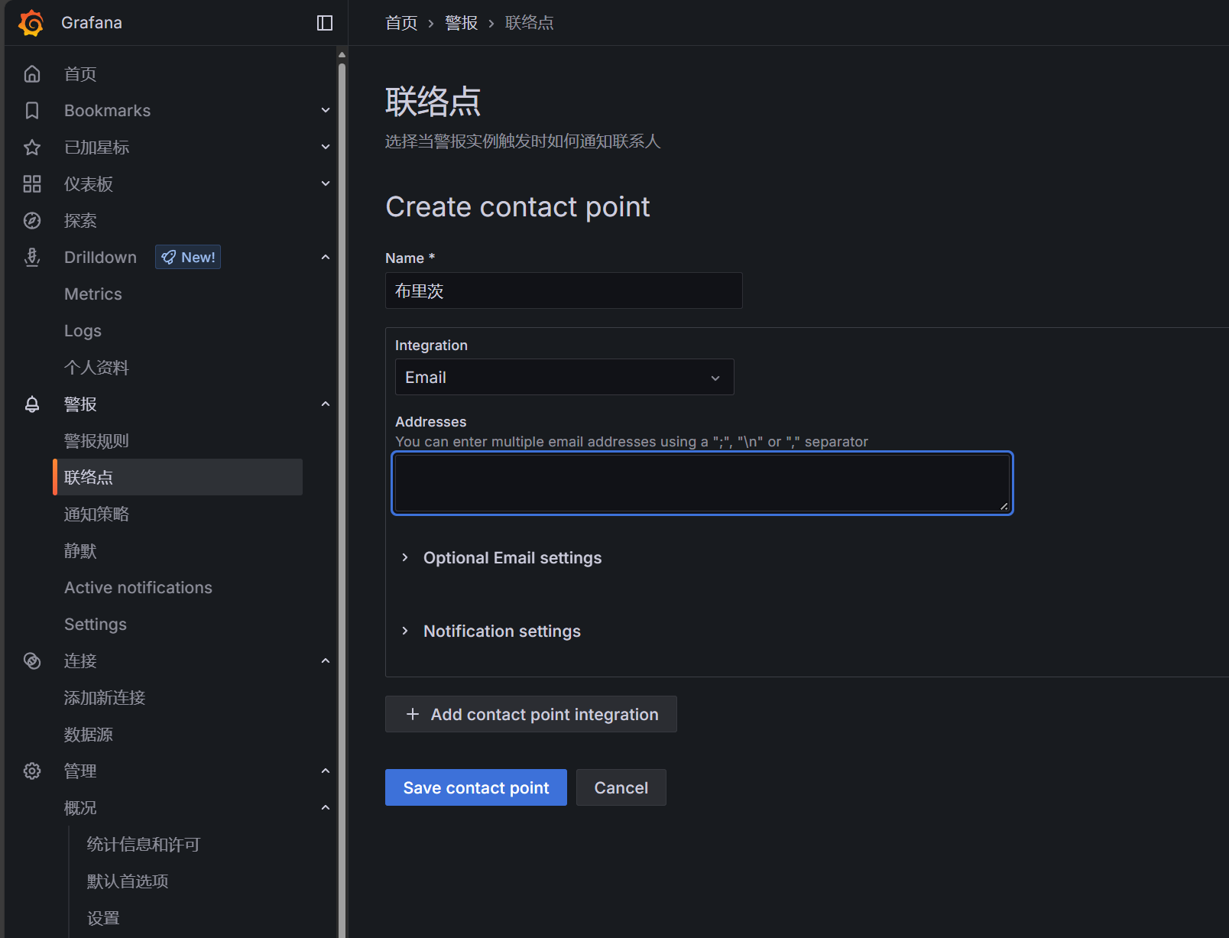
Task: Open 设置 under 概况
Action: pyautogui.click(x=103, y=918)
